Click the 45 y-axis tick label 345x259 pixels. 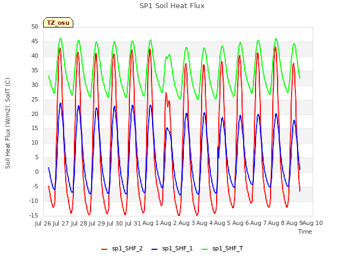(x=34, y=42)
